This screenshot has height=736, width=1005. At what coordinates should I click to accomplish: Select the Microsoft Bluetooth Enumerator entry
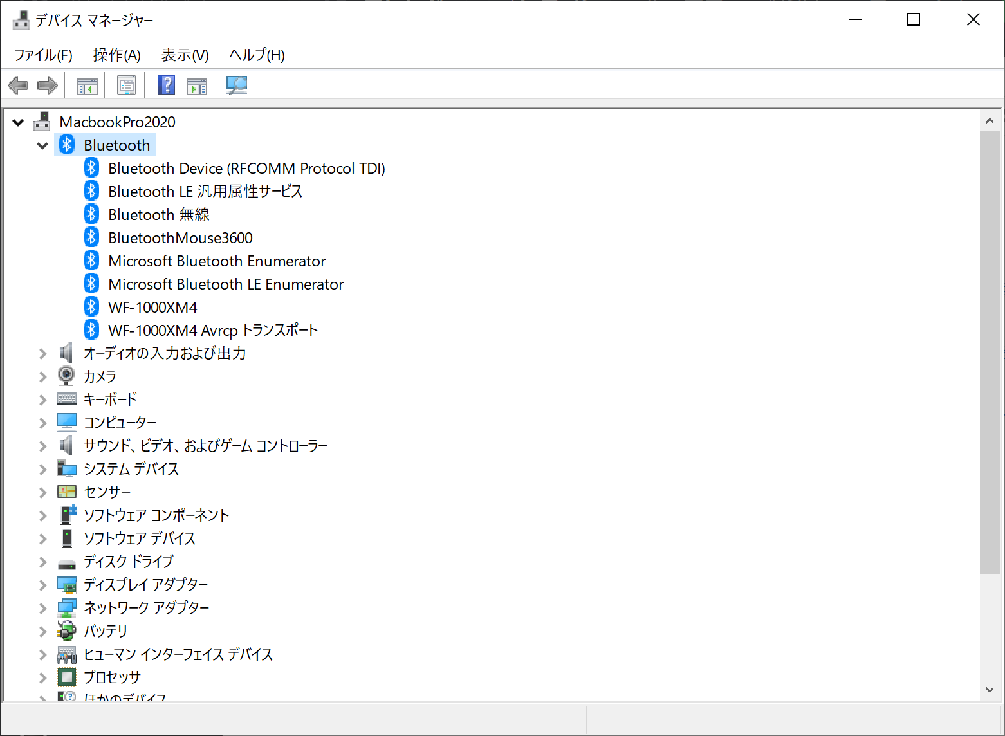tap(217, 261)
